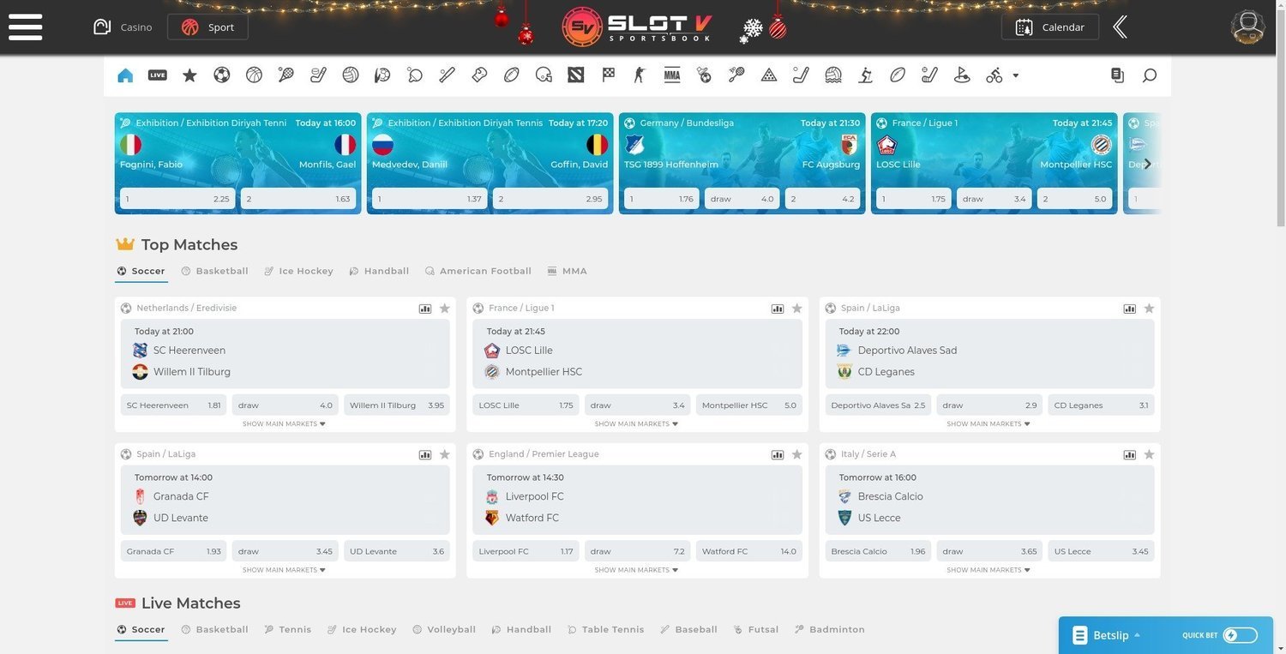Open Fognini vs Monfils featured card

(238, 164)
